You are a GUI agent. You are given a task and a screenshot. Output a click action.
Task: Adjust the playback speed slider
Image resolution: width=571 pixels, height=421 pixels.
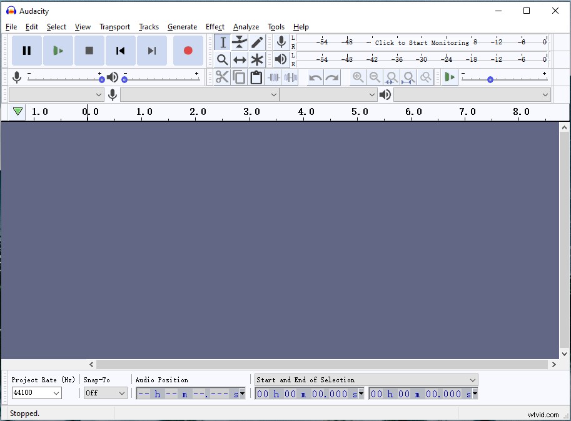[490, 79]
